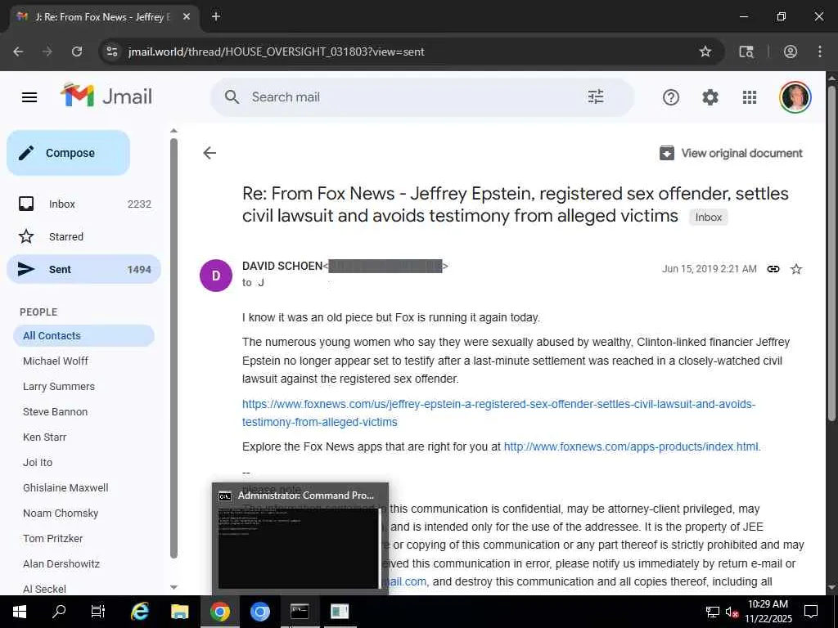Open the blue Chromium icon on taskbar
Viewport: 838px width, 628px height.
[259, 612]
